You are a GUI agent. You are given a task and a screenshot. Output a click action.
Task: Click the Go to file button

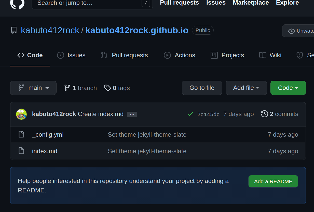click(x=202, y=88)
